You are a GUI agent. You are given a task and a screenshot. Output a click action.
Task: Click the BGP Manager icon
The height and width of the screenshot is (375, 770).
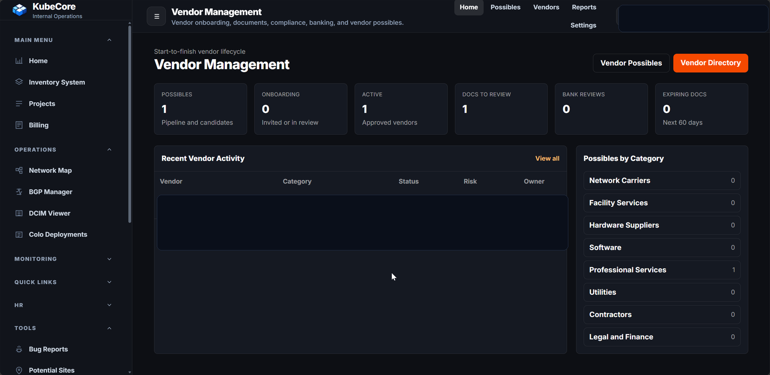point(19,192)
